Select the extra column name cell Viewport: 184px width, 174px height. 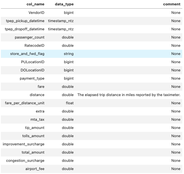click(x=40, y=111)
